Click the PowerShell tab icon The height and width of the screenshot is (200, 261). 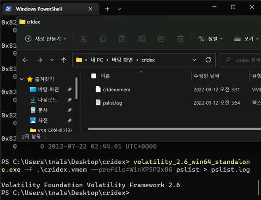[8, 9]
